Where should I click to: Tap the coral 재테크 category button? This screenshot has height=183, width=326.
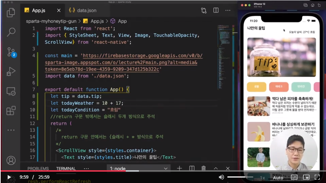pos(279,87)
